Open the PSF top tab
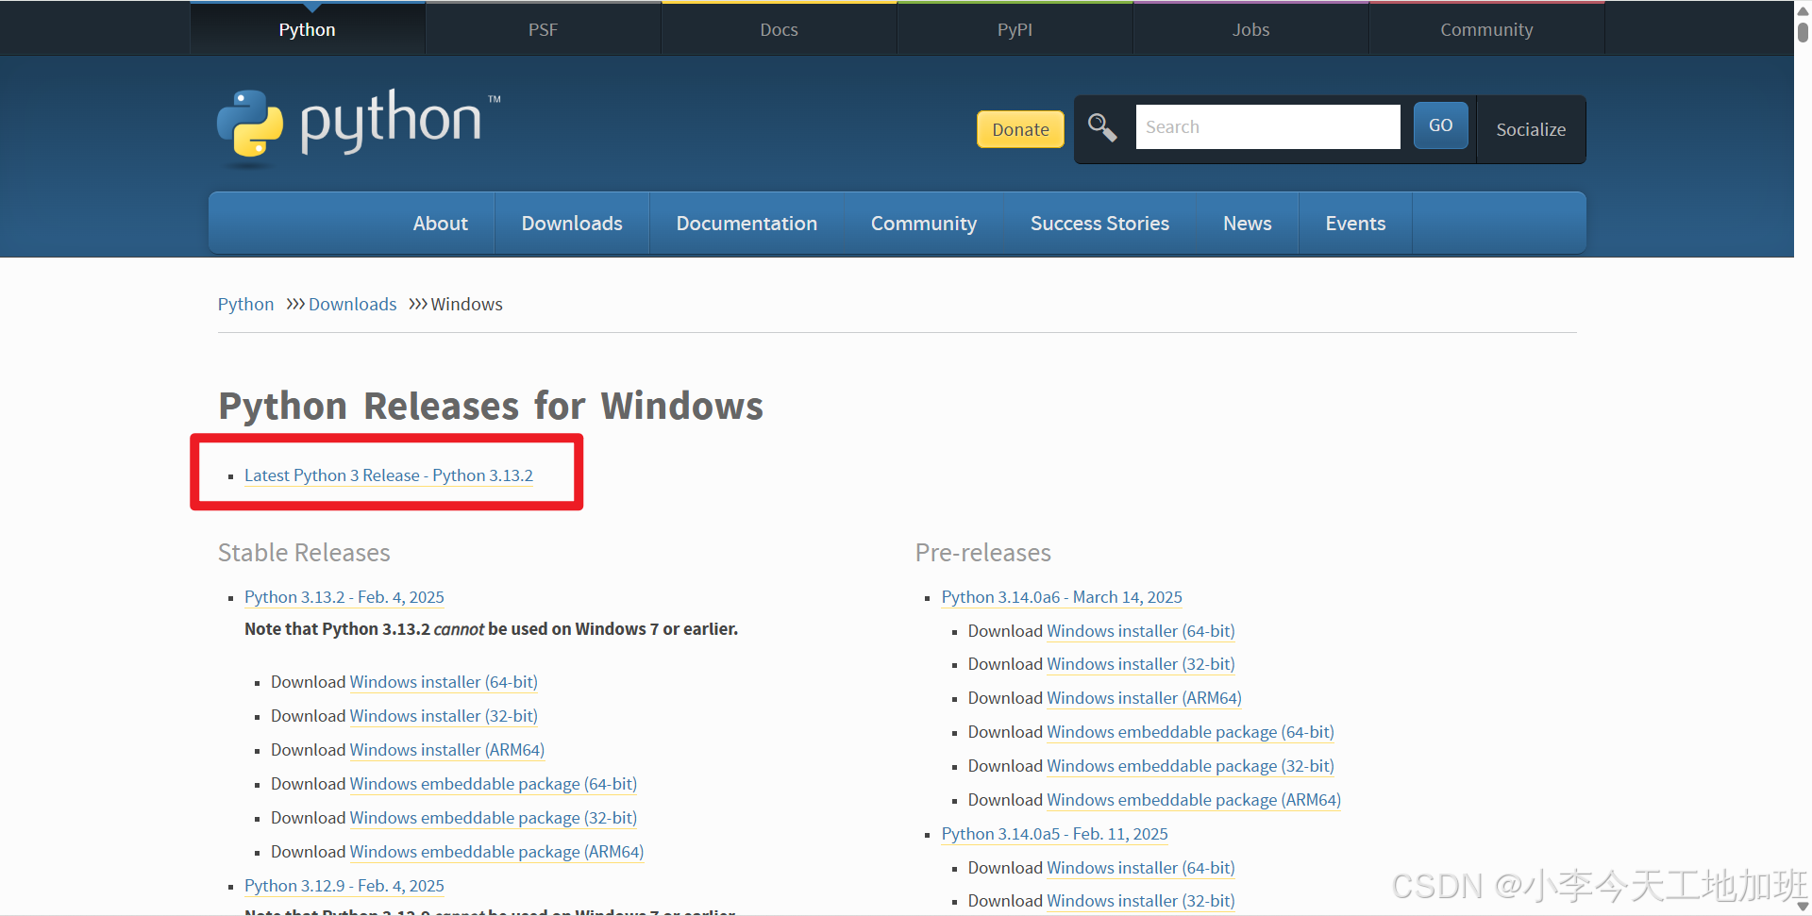This screenshot has width=1812, height=916. pos(543,29)
